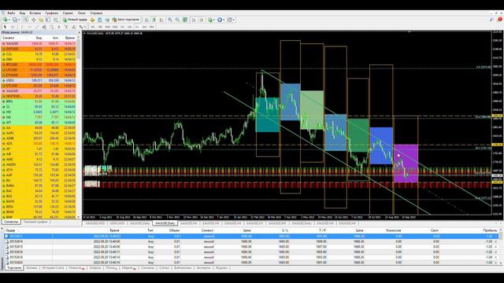504x283 pixels.
Task: Toggle the Terminal panel icon
Action: [48, 20]
